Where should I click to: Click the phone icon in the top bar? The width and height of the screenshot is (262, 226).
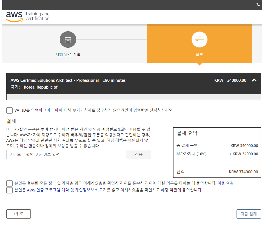click(x=258, y=4)
